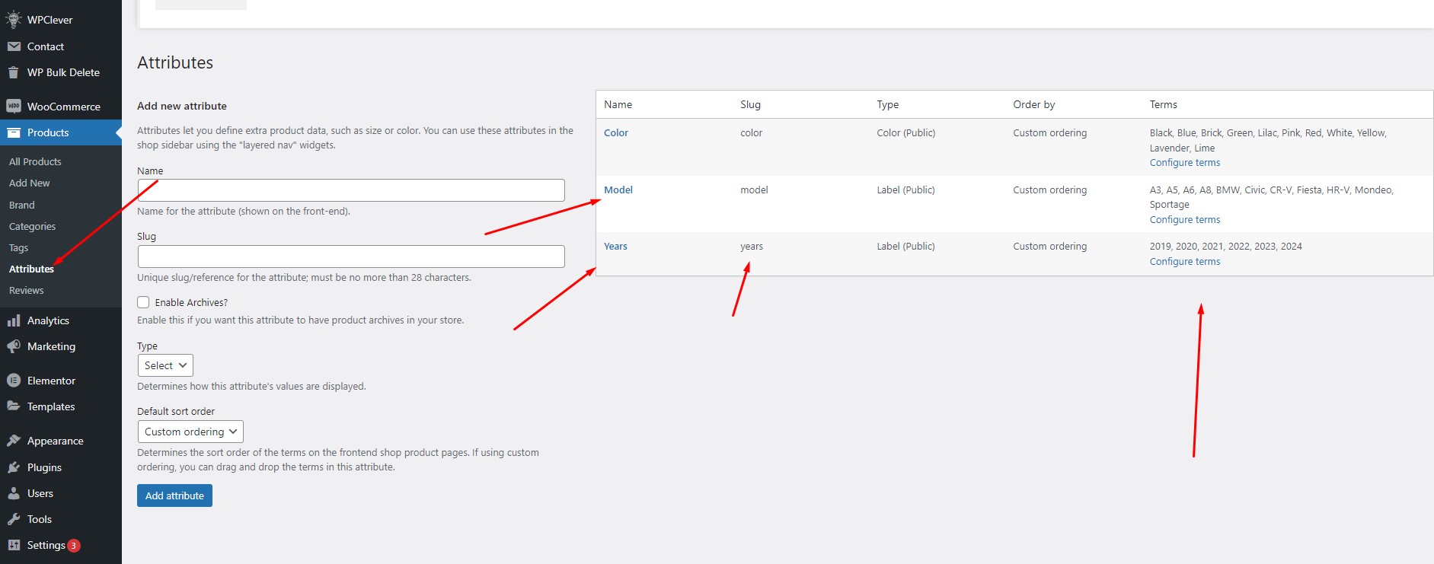Viewport: 1434px width, 564px height.
Task: Select Attributes submenu item
Action: pyautogui.click(x=31, y=269)
